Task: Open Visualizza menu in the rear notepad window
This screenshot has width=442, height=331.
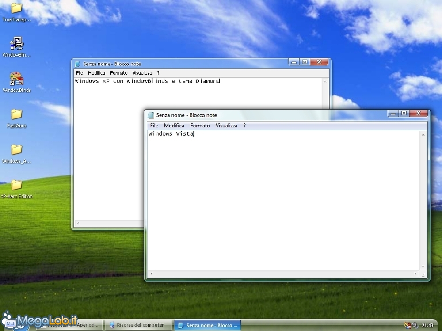Action: click(142, 73)
